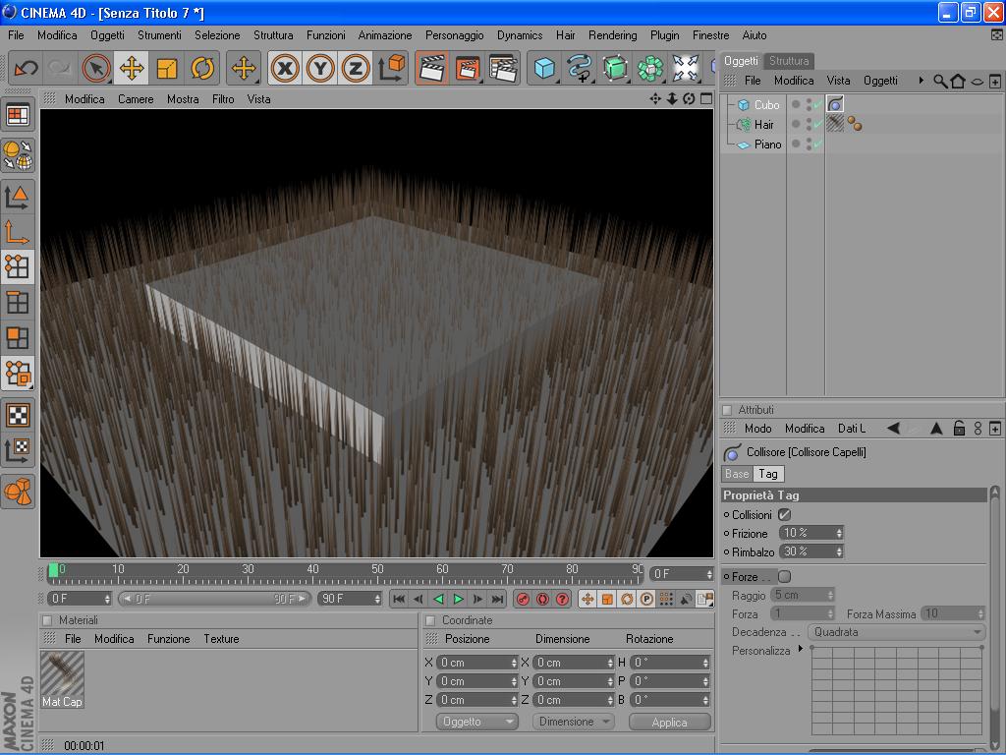Click the render view clapperboard icon
The image size is (1006, 755).
coord(430,68)
